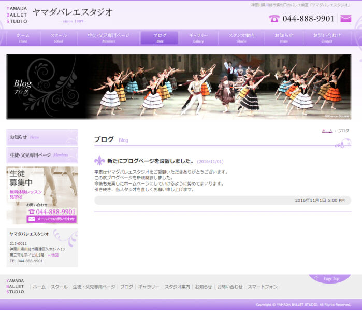Image resolution: width=362 pixels, height=311 pixels.
Task: Open the 生徒·父兄専用ページ Members sidebar button
Action: [42, 155]
